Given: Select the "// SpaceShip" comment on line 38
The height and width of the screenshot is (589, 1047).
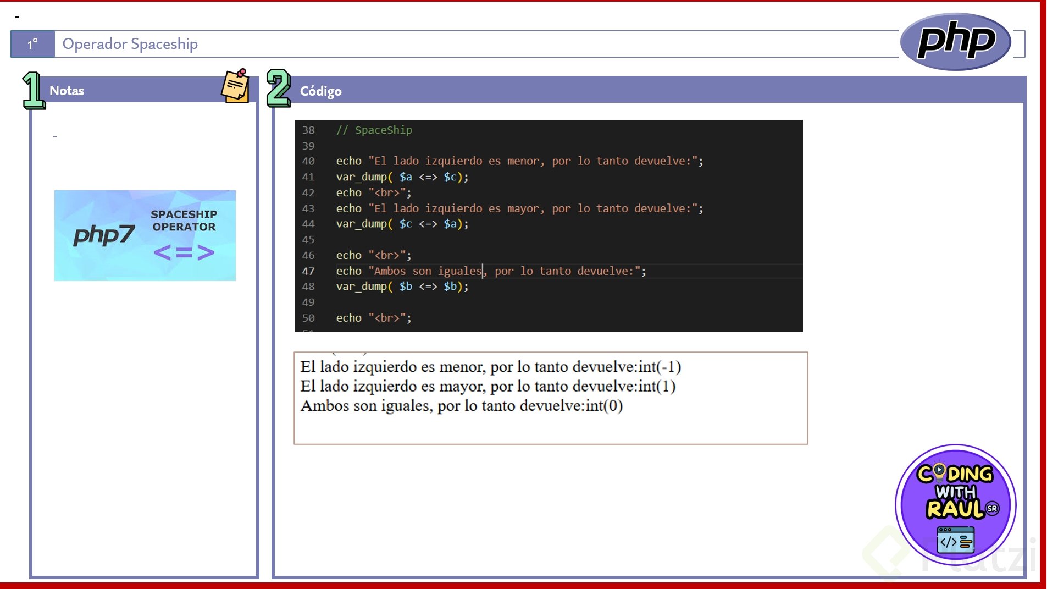Looking at the screenshot, I should point(374,130).
